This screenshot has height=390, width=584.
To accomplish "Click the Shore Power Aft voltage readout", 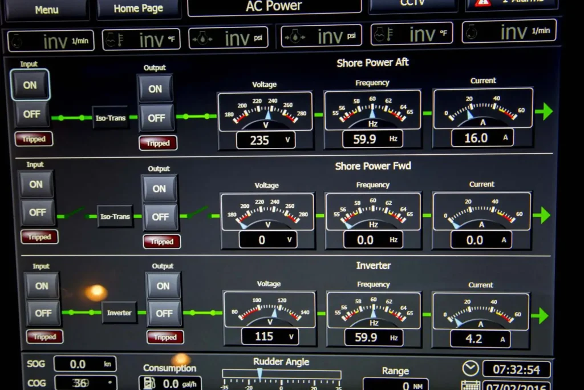I will 265,140.
